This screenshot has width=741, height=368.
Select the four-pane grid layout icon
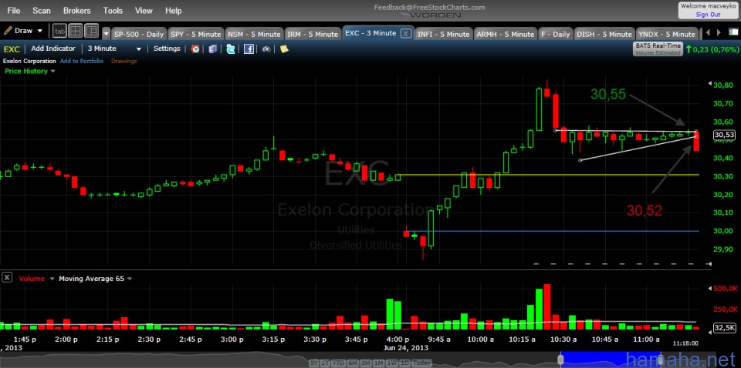coord(75,31)
